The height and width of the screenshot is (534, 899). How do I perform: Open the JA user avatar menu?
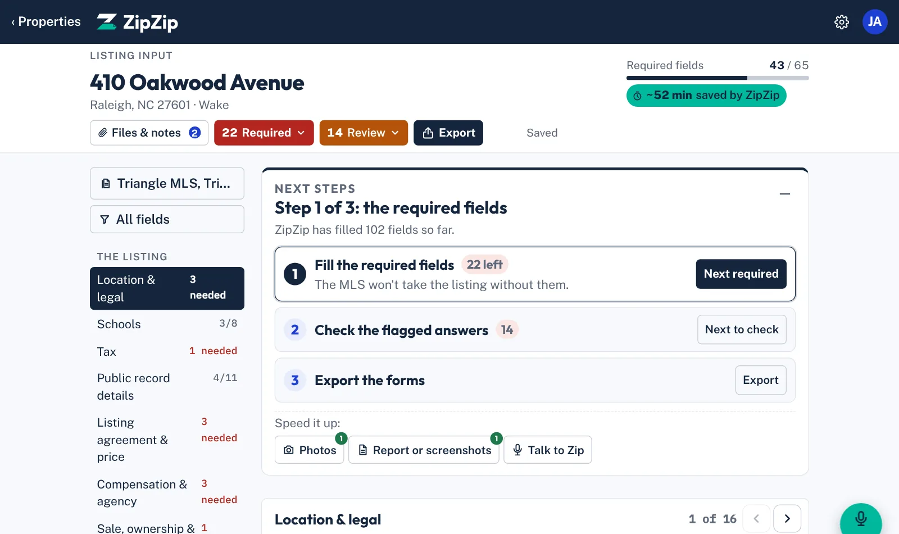[875, 22]
